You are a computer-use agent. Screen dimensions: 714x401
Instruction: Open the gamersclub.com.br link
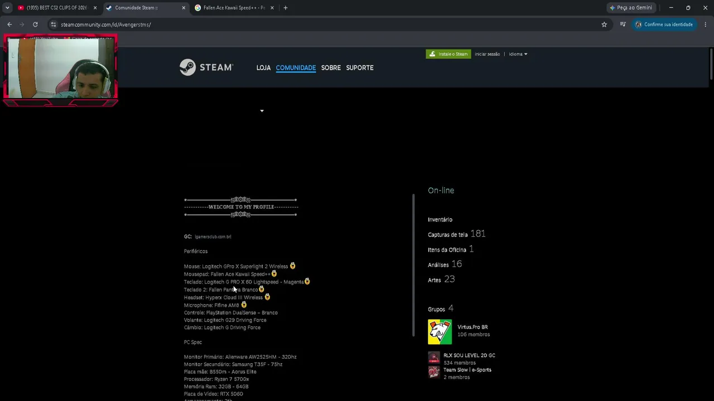[213, 237]
